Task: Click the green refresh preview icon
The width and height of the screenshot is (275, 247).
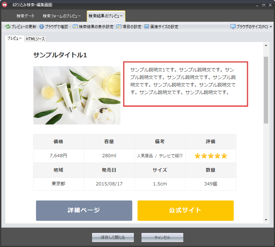Action: [8, 27]
